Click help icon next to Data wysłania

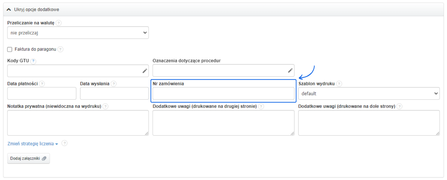click(x=114, y=84)
